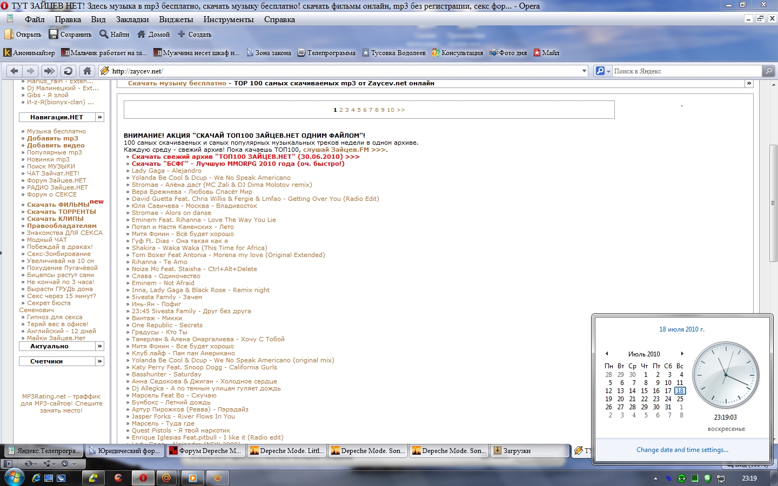Show hidden tray icons arrow
The height and width of the screenshot is (486, 778).
[656, 478]
